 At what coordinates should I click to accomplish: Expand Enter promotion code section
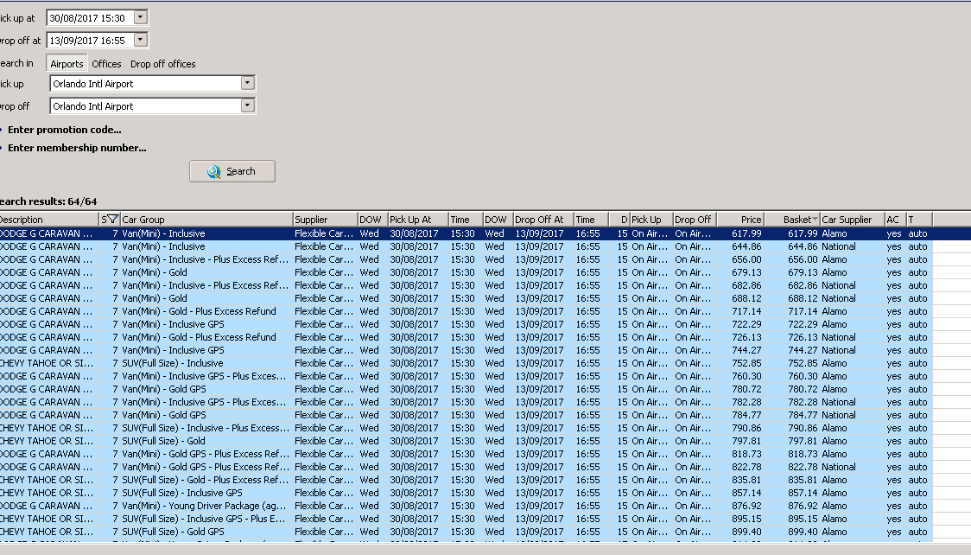tap(65, 130)
